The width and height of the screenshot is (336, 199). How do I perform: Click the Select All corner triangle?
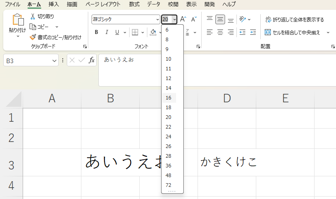point(14,99)
